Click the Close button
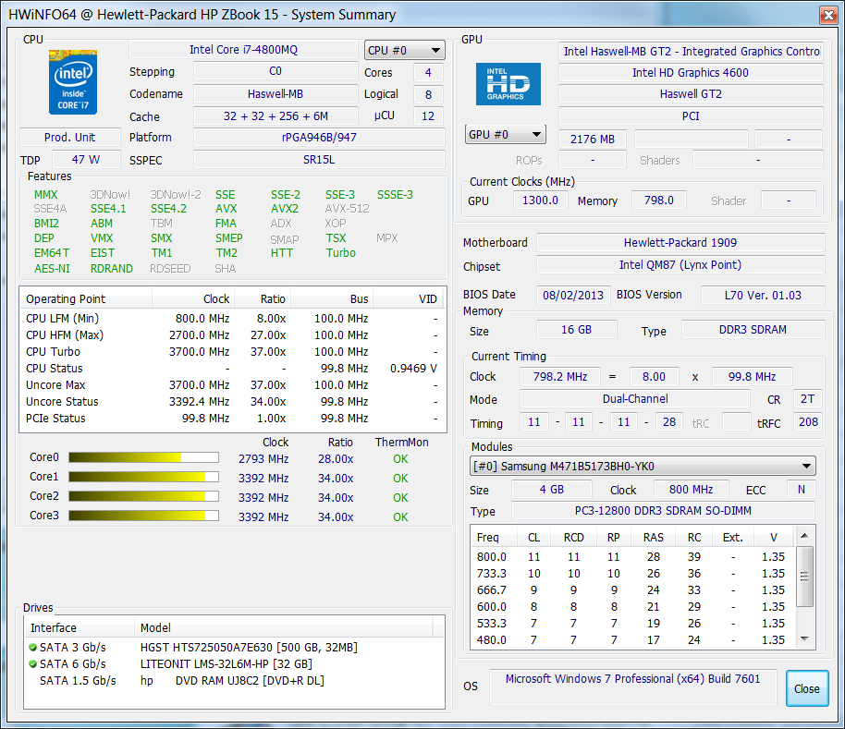Screen dimensions: 845x729 point(807,688)
